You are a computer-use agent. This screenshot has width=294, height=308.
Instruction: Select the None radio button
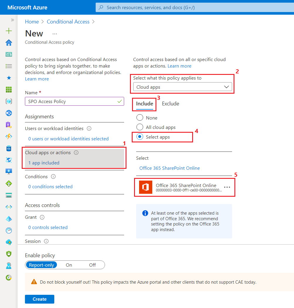140,117
